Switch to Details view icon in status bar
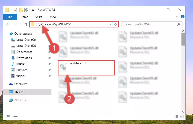This screenshot has width=193, height=124. [176, 116]
